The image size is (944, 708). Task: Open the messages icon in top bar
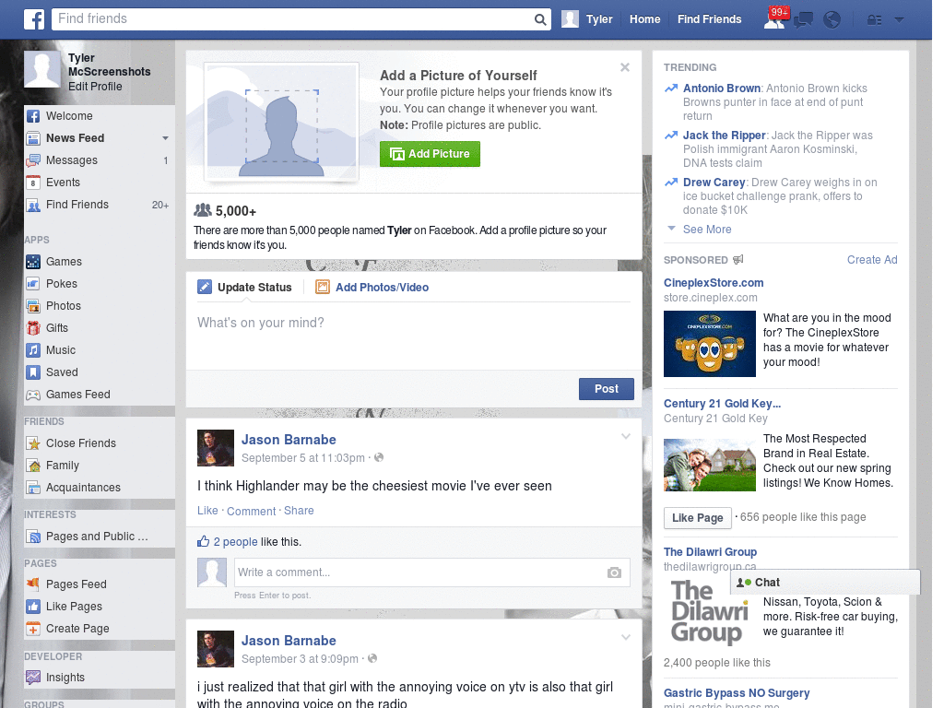(803, 20)
